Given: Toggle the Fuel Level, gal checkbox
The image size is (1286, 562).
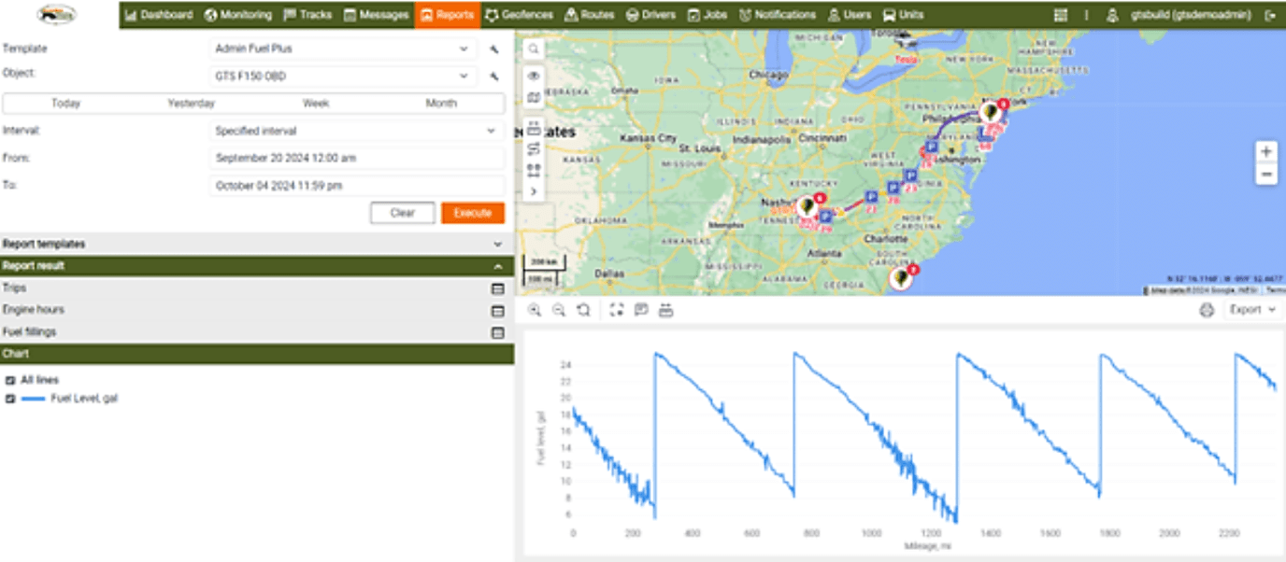Looking at the screenshot, I should (10, 399).
